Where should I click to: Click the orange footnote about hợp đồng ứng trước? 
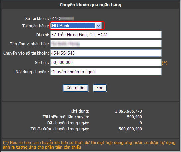coord(89,145)
